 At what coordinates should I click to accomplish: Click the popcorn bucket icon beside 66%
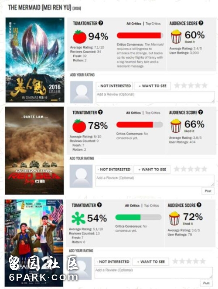pyautogui.click(x=176, y=126)
